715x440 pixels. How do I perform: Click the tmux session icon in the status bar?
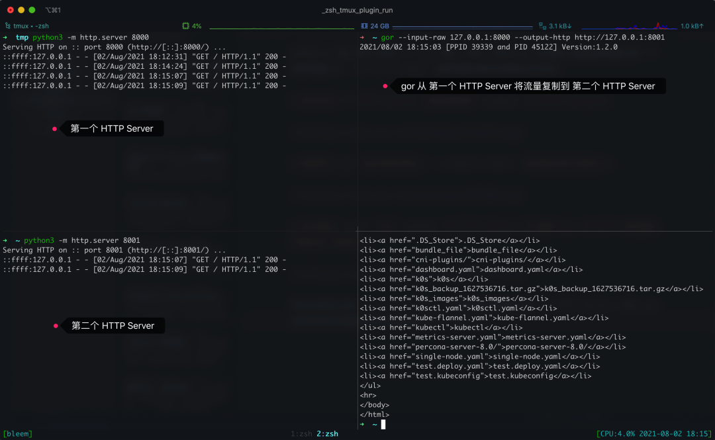(8, 26)
